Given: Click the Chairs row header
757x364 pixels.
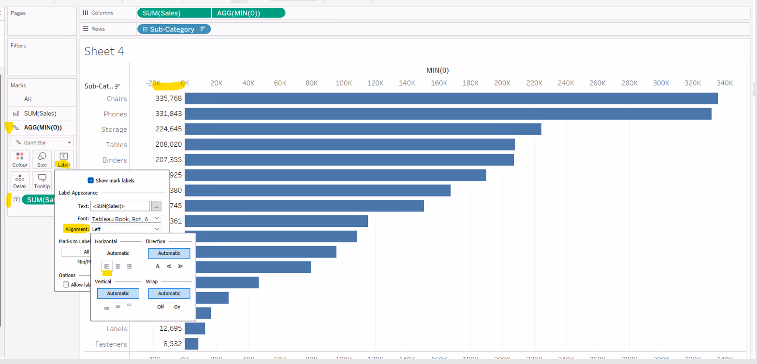Looking at the screenshot, I should 116,99.
